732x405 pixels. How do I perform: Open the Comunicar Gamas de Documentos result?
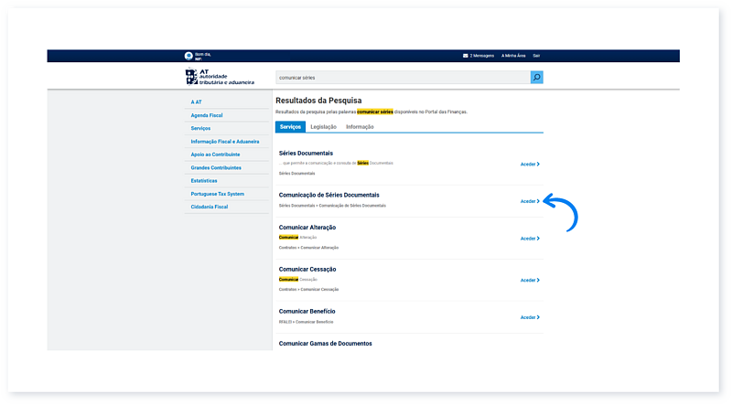coord(325,344)
